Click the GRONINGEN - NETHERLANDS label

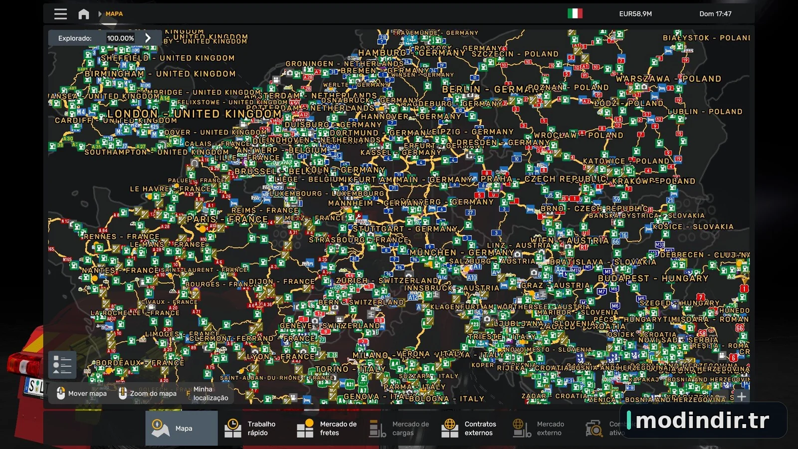click(345, 64)
